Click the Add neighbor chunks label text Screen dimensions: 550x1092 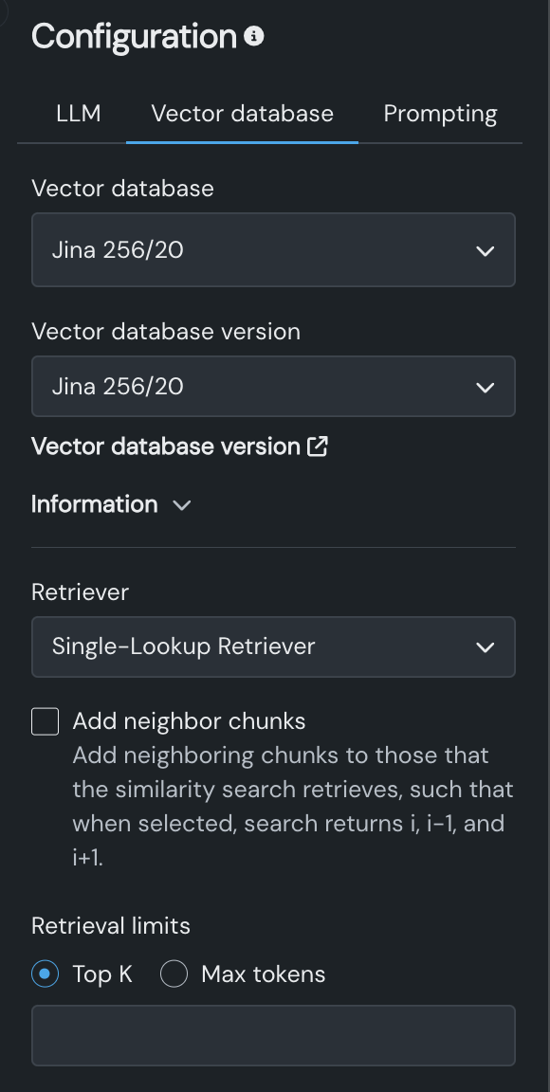(x=189, y=721)
